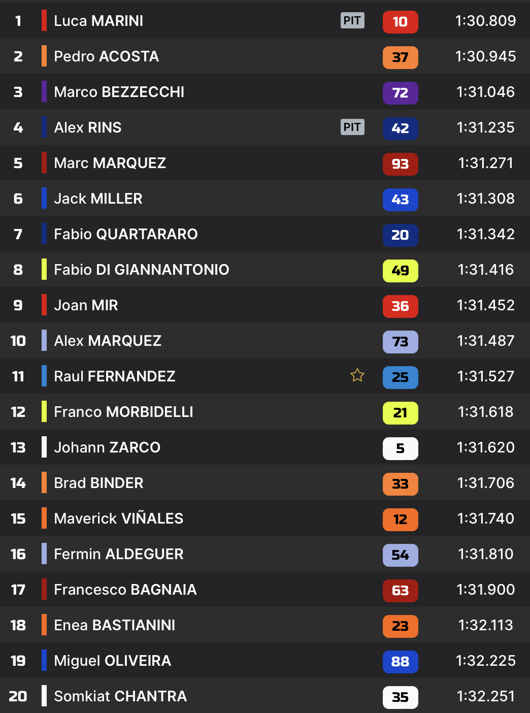Select the yellow number 49 badge
The width and height of the screenshot is (530, 713).
tap(400, 271)
